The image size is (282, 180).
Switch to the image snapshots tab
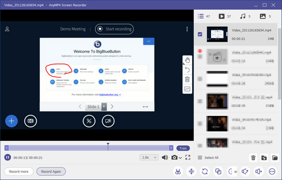point(265,16)
